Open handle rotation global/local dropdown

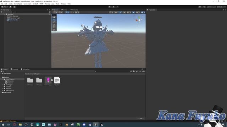click(x=60, y=12)
